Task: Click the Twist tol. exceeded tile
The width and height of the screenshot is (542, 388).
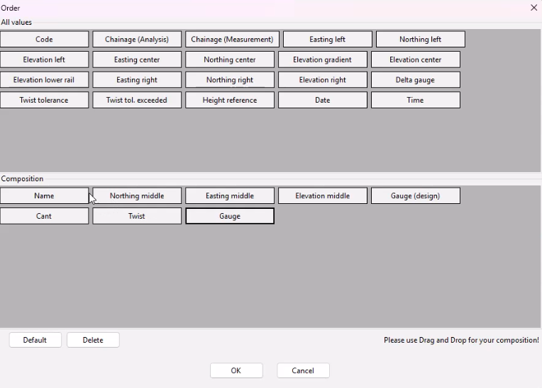Action: tap(137, 101)
